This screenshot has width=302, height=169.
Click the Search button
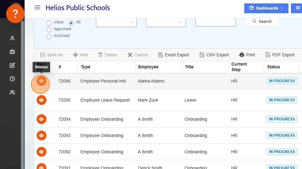coord(262,22)
